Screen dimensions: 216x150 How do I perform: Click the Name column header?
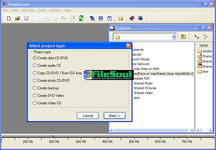point(204,45)
